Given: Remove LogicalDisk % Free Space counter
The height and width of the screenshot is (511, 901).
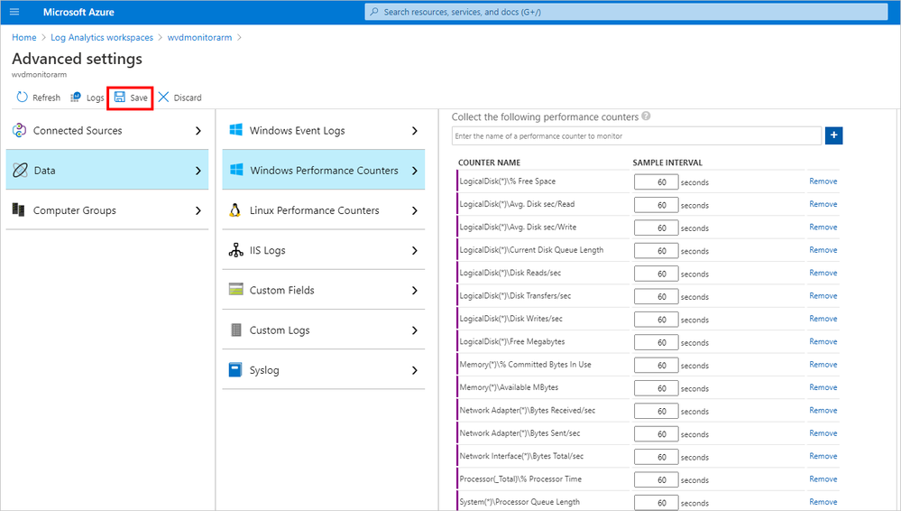Looking at the screenshot, I should [823, 181].
